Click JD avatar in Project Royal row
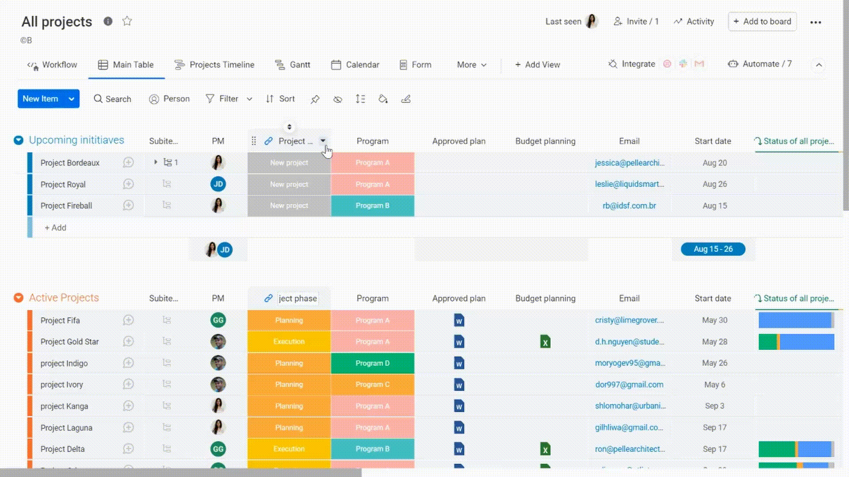 tap(218, 184)
